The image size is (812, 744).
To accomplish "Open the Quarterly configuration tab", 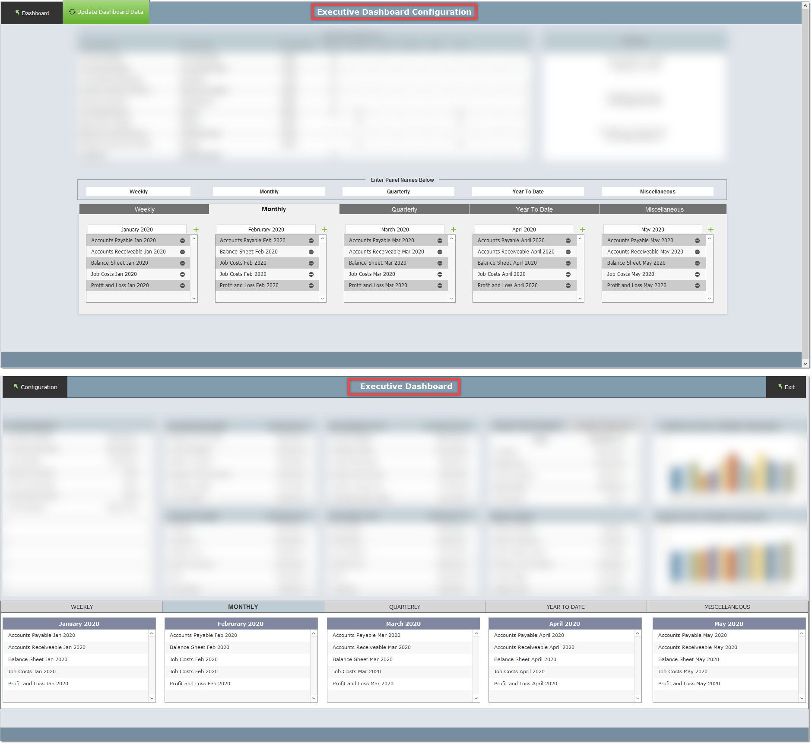I will 404,209.
